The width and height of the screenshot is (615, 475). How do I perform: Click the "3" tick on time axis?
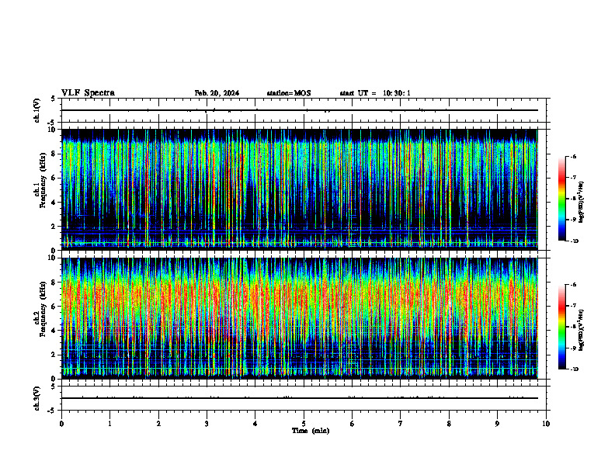click(x=207, y=424)
